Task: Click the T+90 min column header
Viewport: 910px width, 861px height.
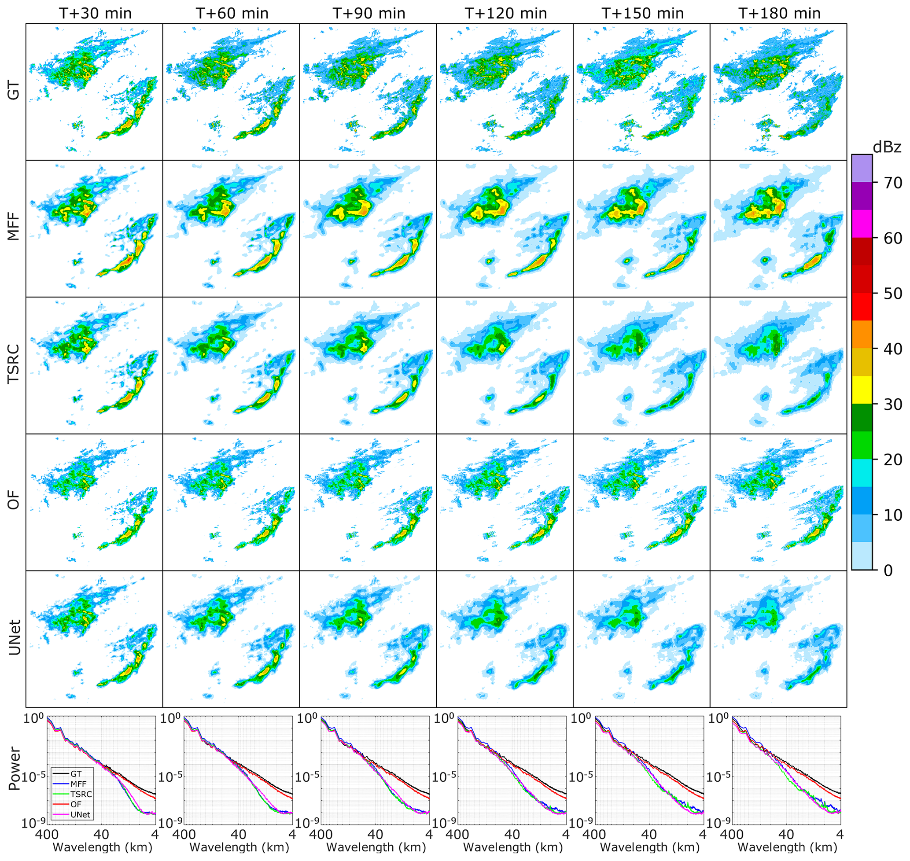Action: [x=368, y=13]
